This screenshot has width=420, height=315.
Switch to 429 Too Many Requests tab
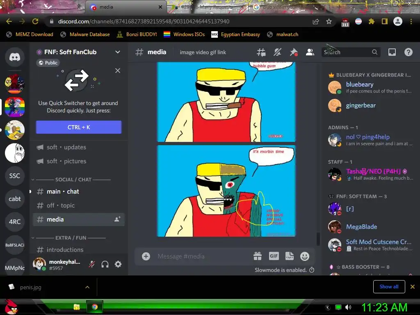[x=208, y=7]
